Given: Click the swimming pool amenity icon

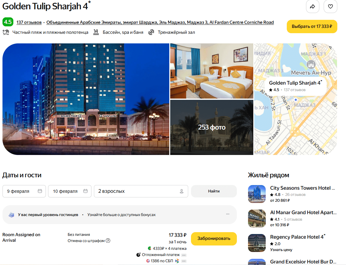Looking at the screenshot, I should coord(96,32).
